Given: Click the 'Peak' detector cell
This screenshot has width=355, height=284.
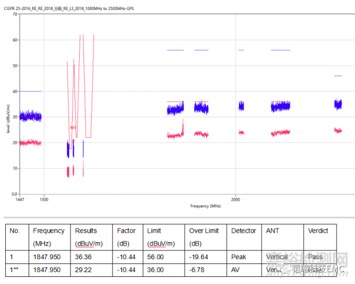Looking at the screenshot, I should coord(239,257).
